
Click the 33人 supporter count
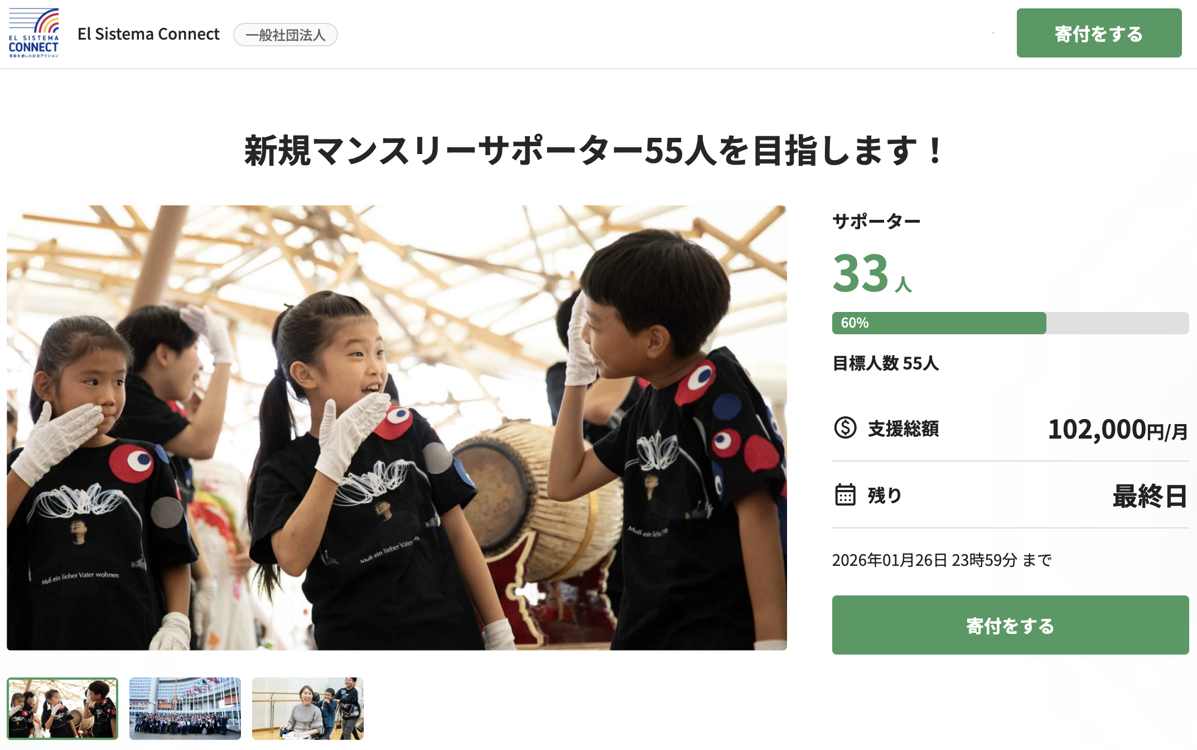[872, 273]
